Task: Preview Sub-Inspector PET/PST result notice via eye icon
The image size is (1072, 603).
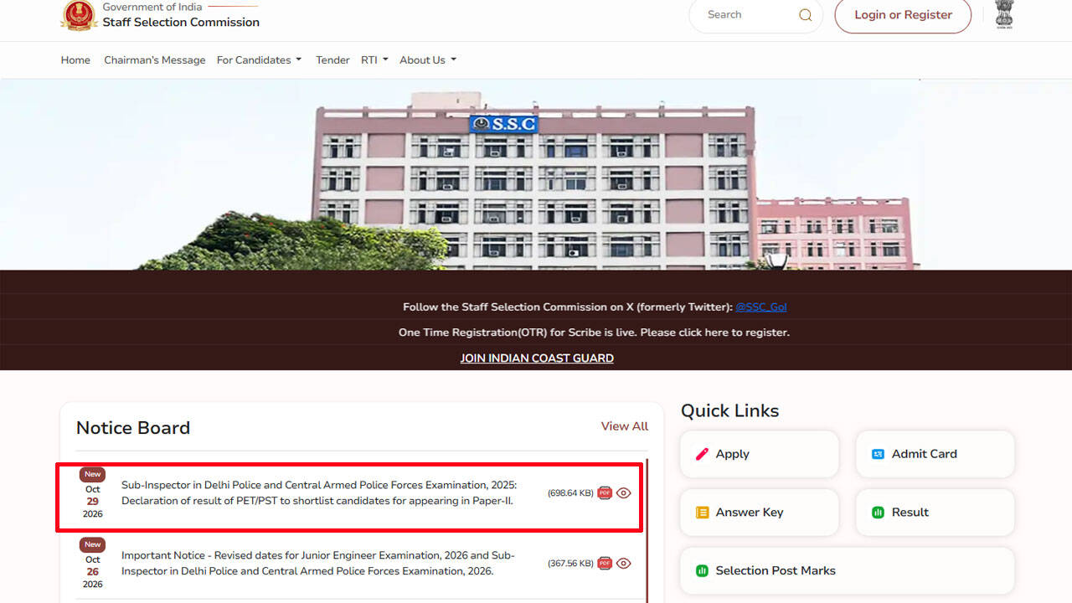Action: click(624, 493)
